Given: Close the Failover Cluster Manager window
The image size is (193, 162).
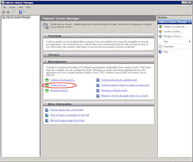Looking at the screenshot, I should tap(190, 3).
